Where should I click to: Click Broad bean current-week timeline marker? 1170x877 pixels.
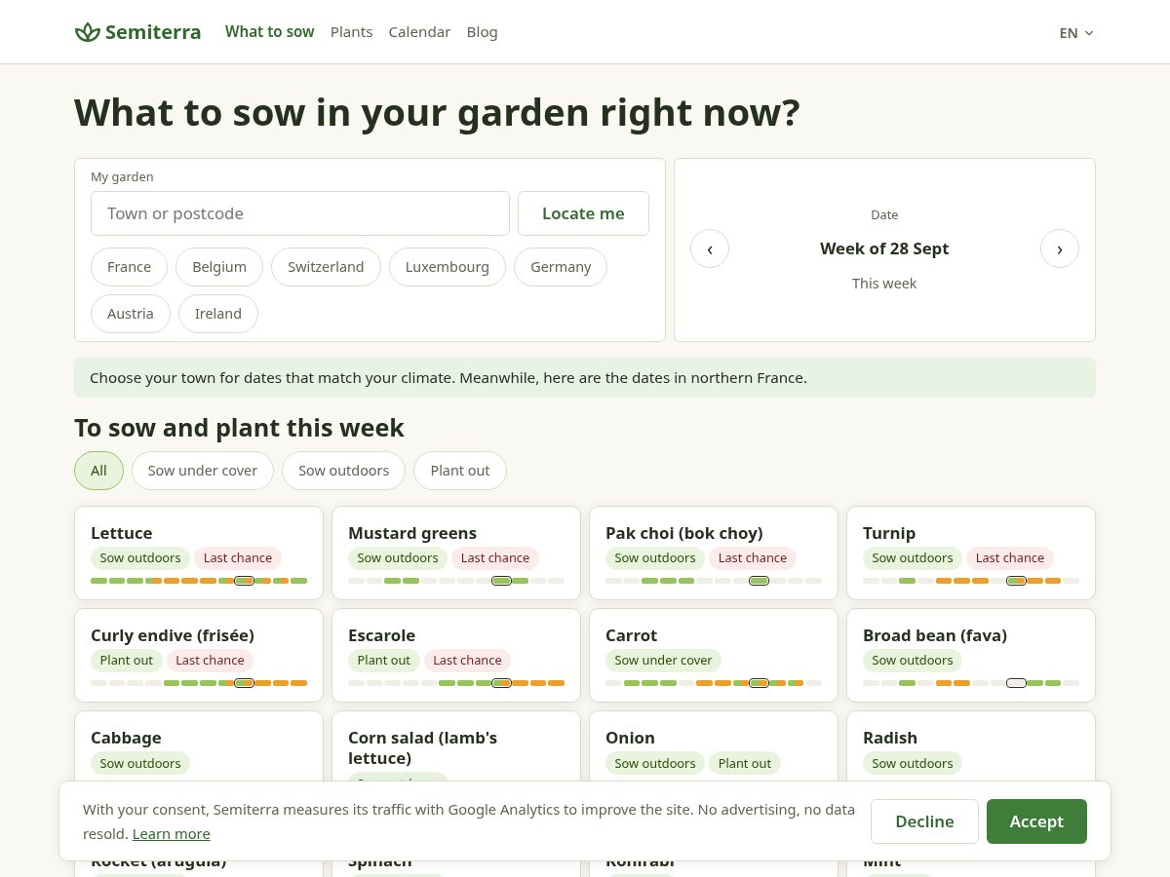click(1016, 683)
